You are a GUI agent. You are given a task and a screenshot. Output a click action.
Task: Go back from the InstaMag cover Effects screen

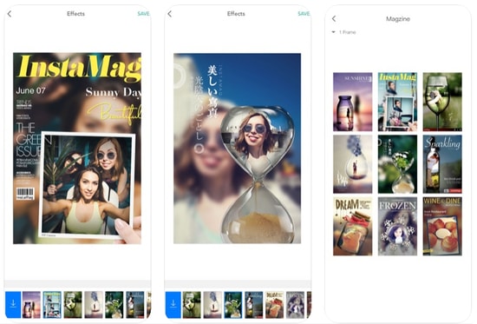[10, 14]
